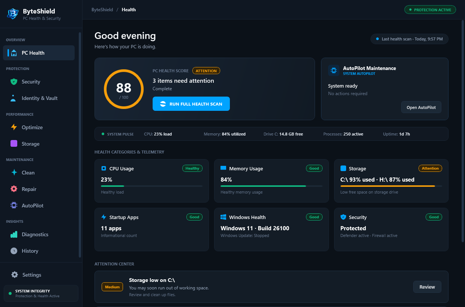Click the Storage usage orange progress bar

[x=391, y=186]
